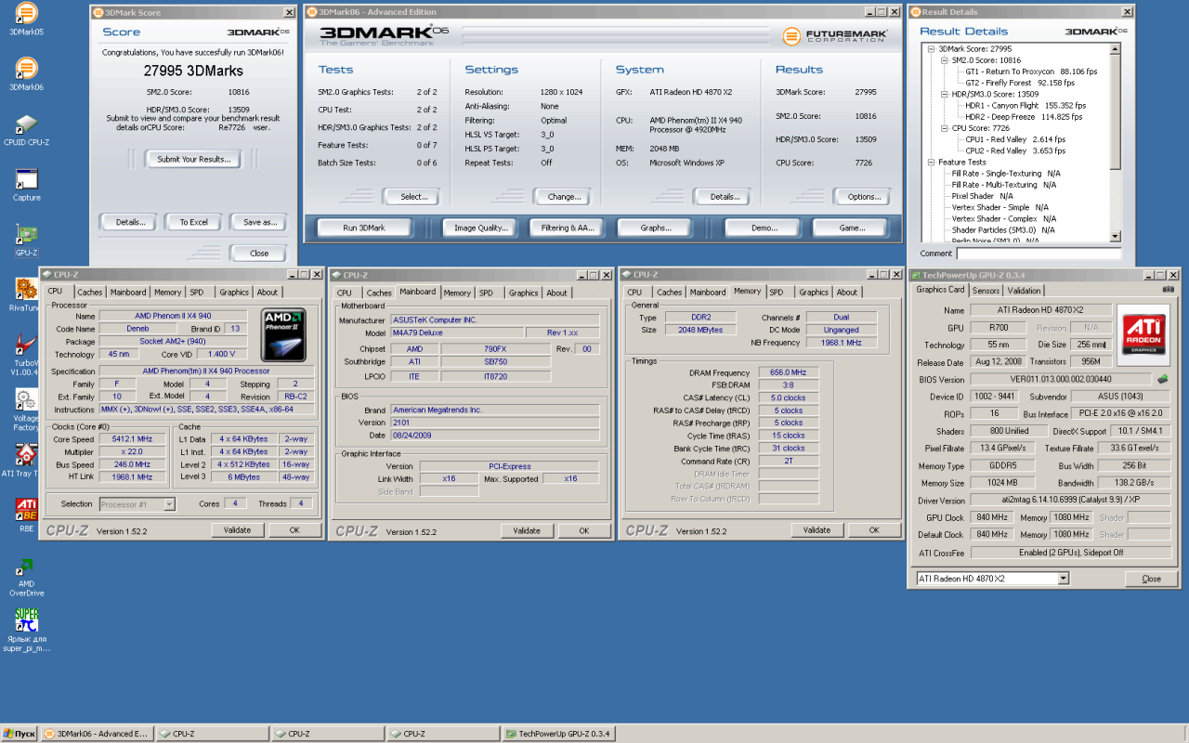1189x743 pixels.
Task: Click the Graphs button in 3DMark06
Action: tap(656, 228)
